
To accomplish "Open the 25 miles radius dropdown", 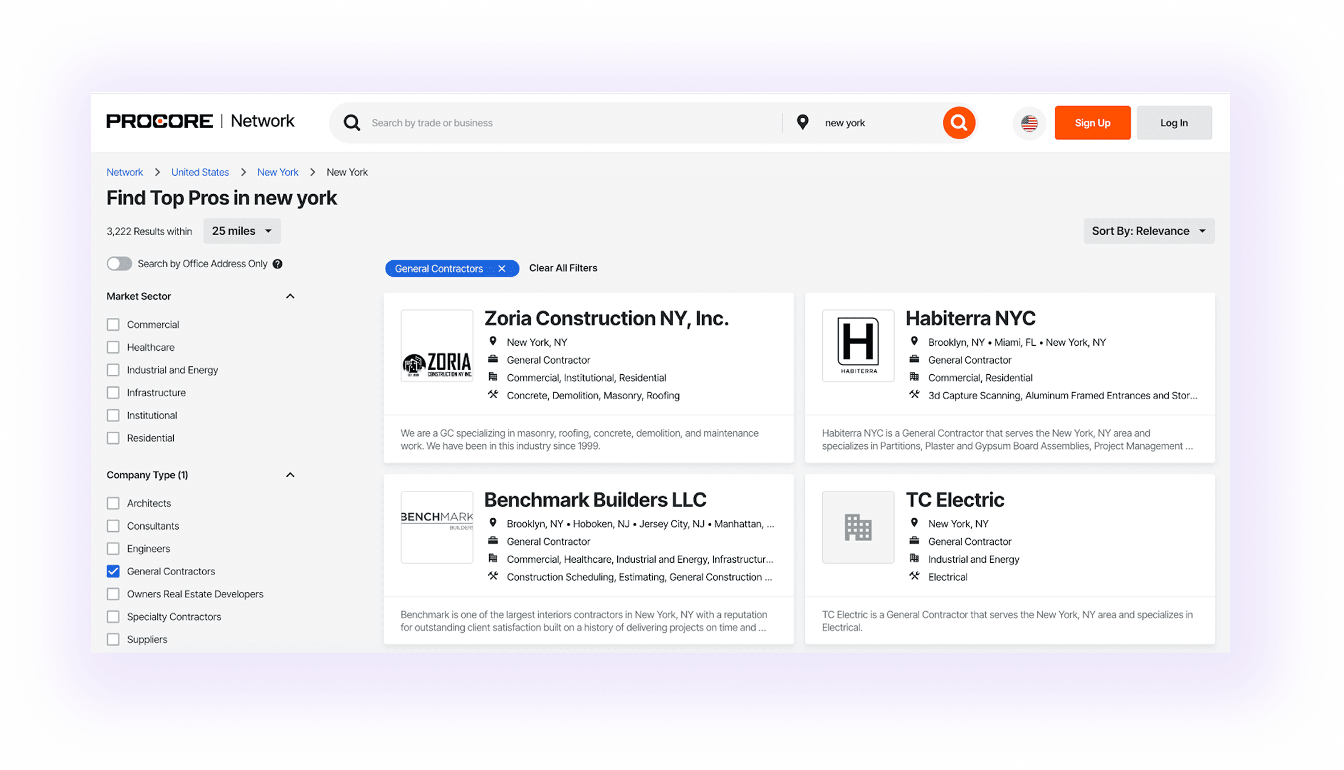I will 241,231.
